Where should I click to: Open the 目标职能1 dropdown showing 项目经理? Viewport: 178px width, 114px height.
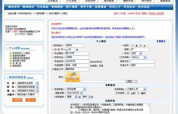(x=76, y=89)
